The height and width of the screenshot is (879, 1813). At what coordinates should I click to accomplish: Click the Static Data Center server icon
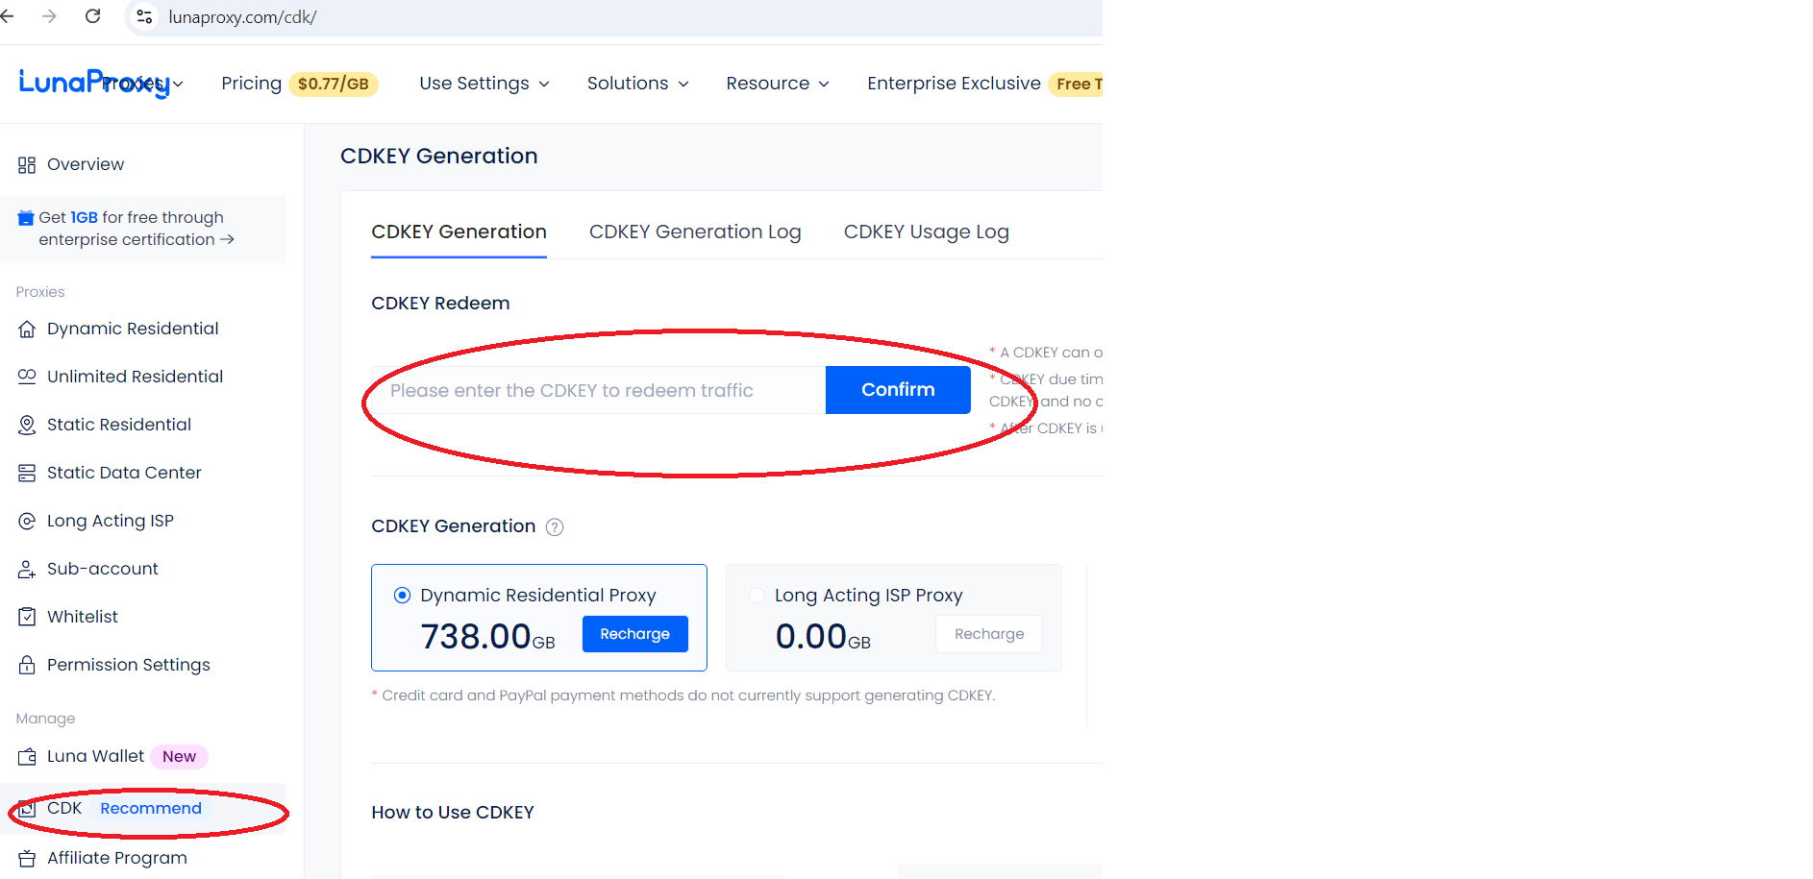coord(27,473)
